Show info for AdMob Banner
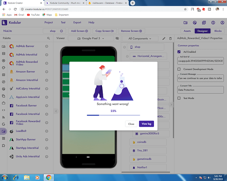The image size is (227, 181). click(x=46, y=46)
